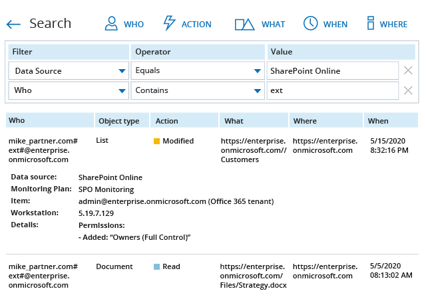
Task: Open the Files/Strategy.docx URL
Action: [x=253, y=276]
